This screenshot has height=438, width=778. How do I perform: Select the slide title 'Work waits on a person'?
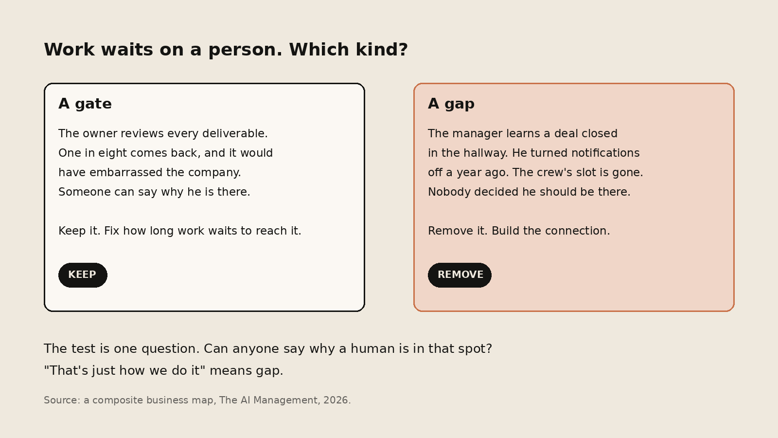pos(226,50)
